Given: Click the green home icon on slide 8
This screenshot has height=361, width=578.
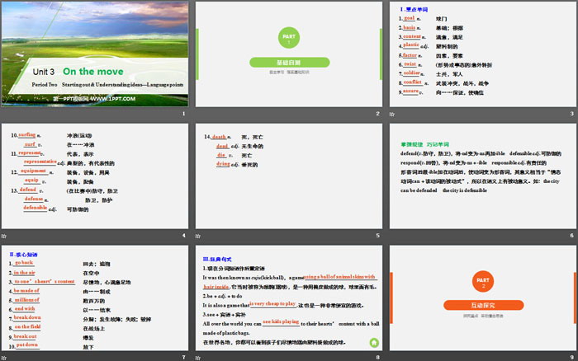Looking at the screenshot, I should click(374, 342).
